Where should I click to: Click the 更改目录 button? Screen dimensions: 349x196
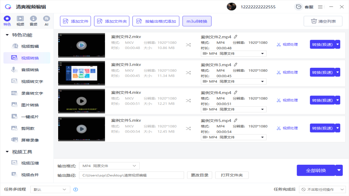pos(200,175)
